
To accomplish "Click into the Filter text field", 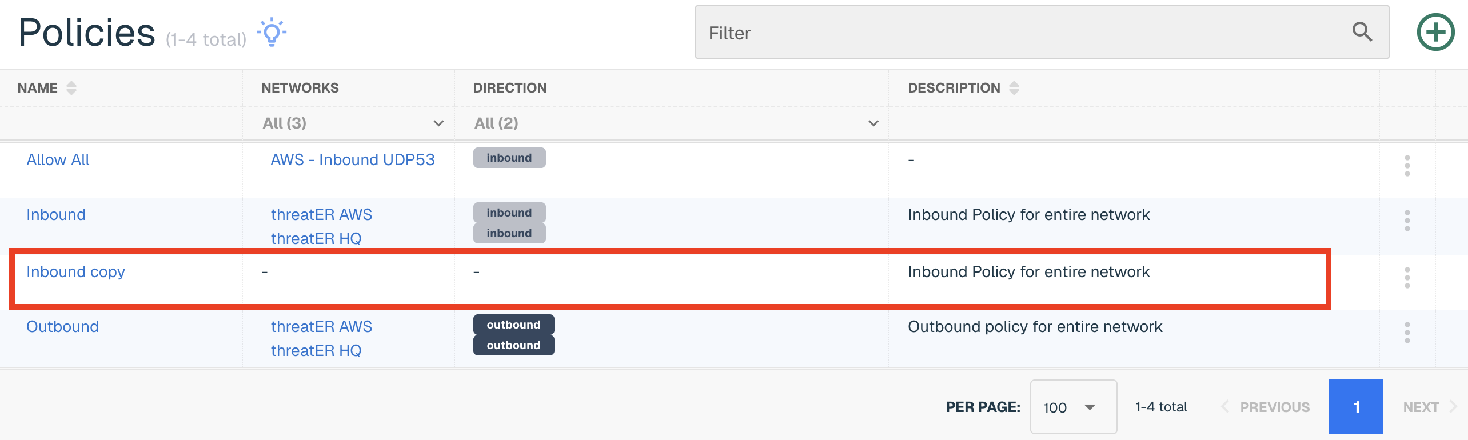I will pyautogui.click(x=1023, y=33).
